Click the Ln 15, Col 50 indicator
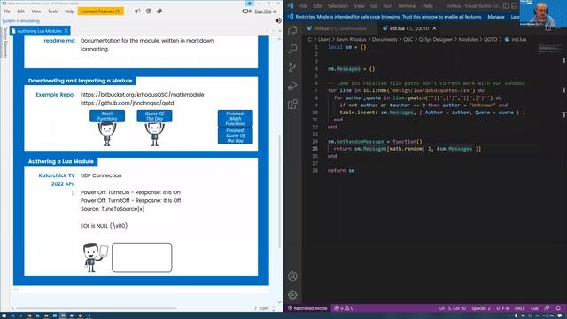567x319 pixels. [453, 308]
